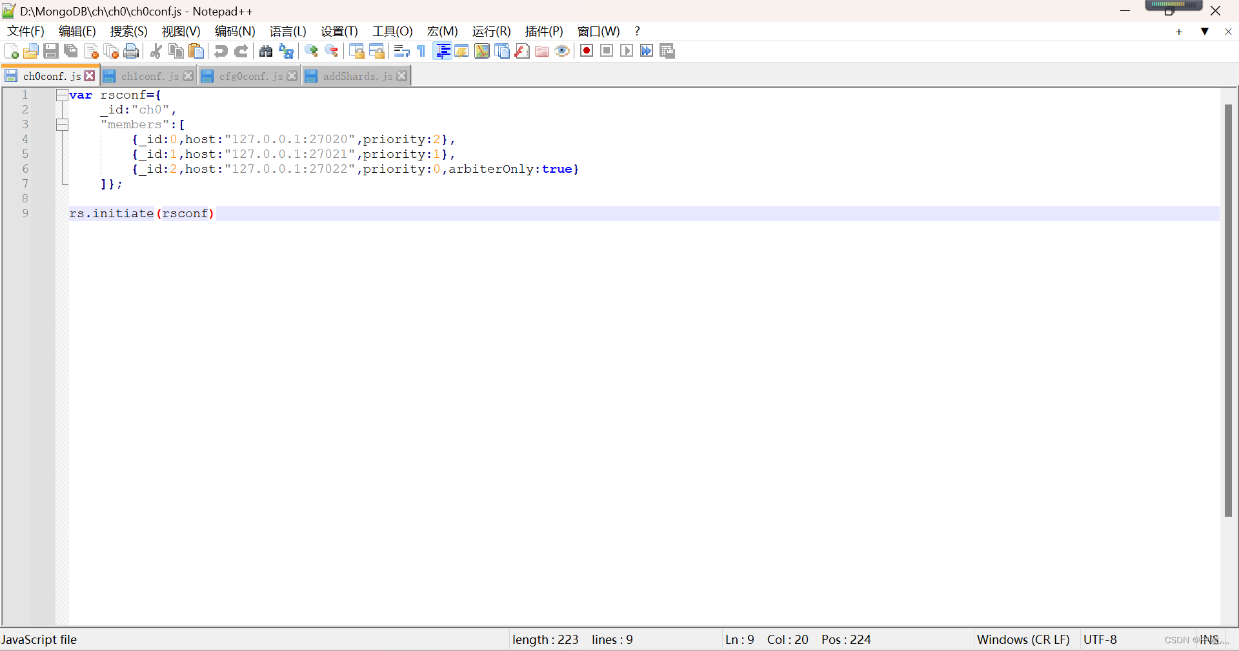This screenshot has width=1239, height=651.
Task: Toggle word wrap toolbar icon
Action: tap(401, 51)
